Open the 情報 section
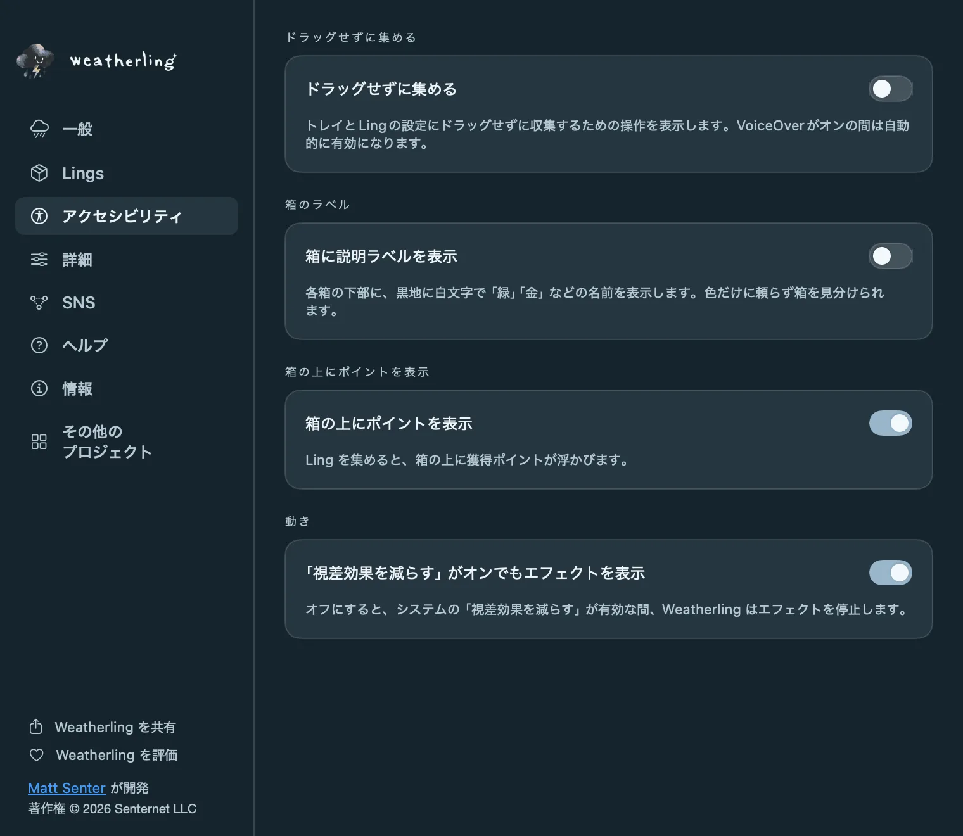963x836 pixels. [127, 388]
